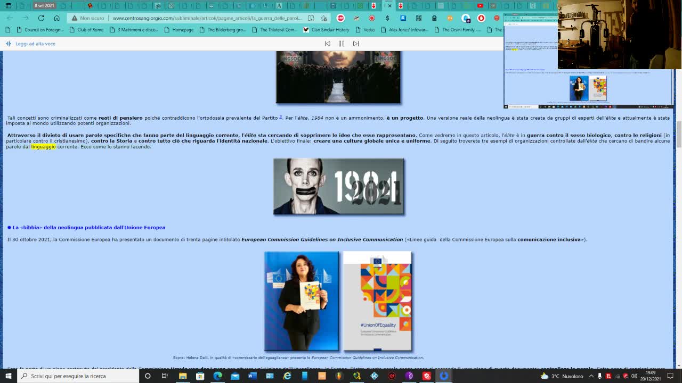Open Mail app from taskbar
682x383 pixels.
tap(235, 376)
